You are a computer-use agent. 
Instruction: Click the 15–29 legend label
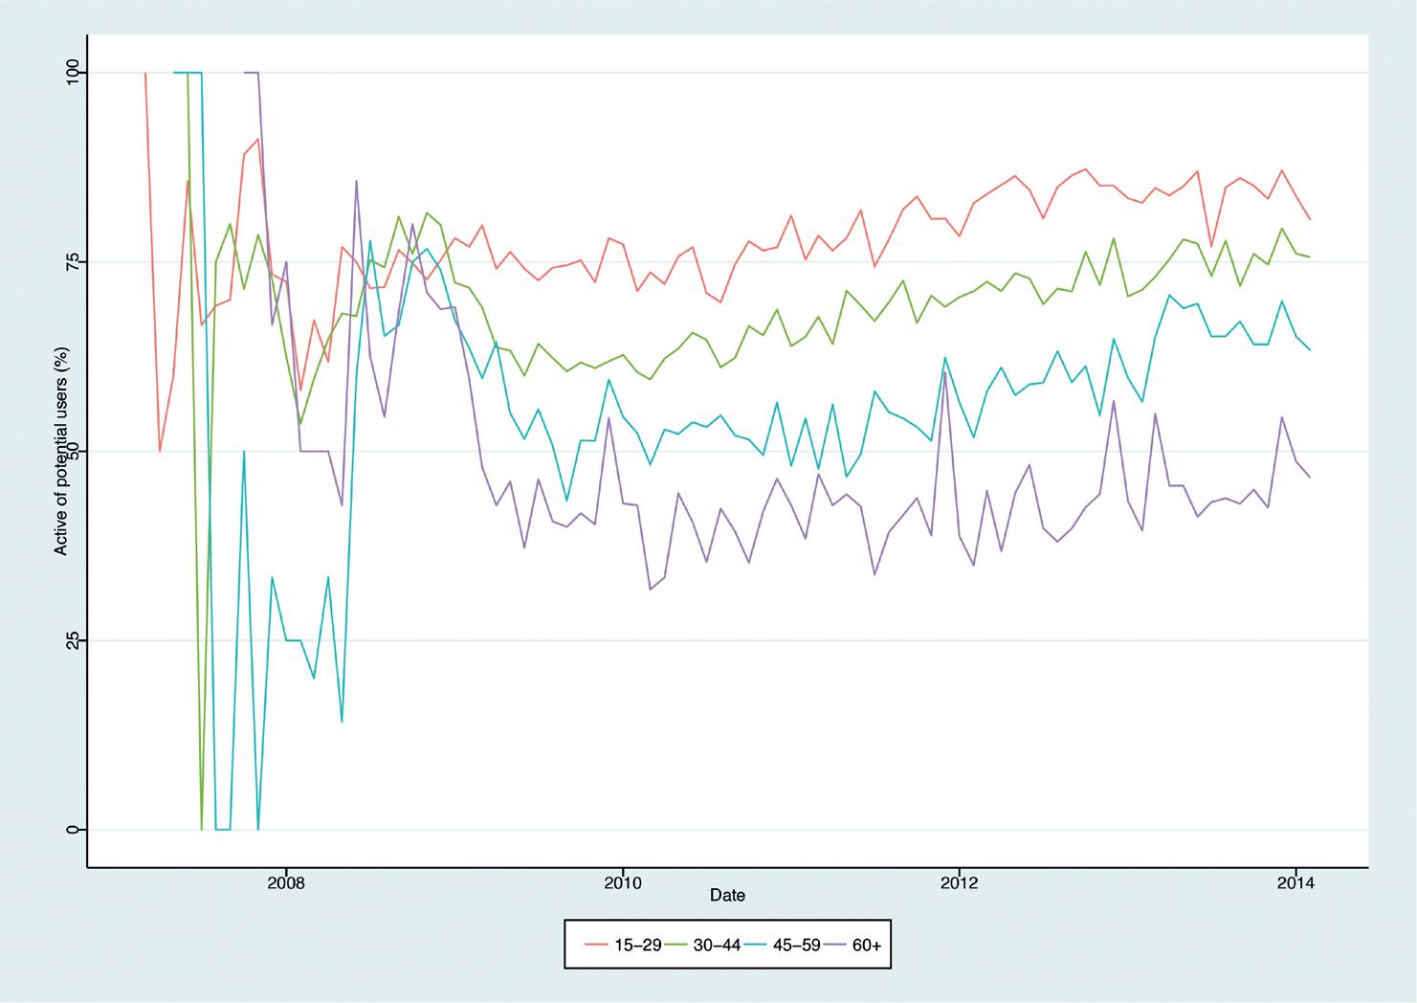point(638,945)
